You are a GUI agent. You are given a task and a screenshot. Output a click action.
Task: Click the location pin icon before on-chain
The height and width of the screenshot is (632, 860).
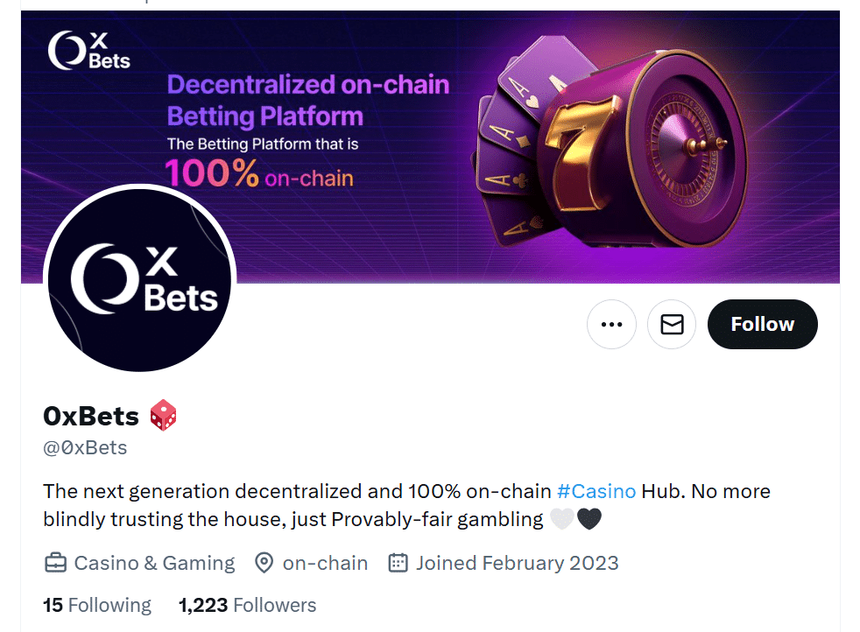point(265,563)
